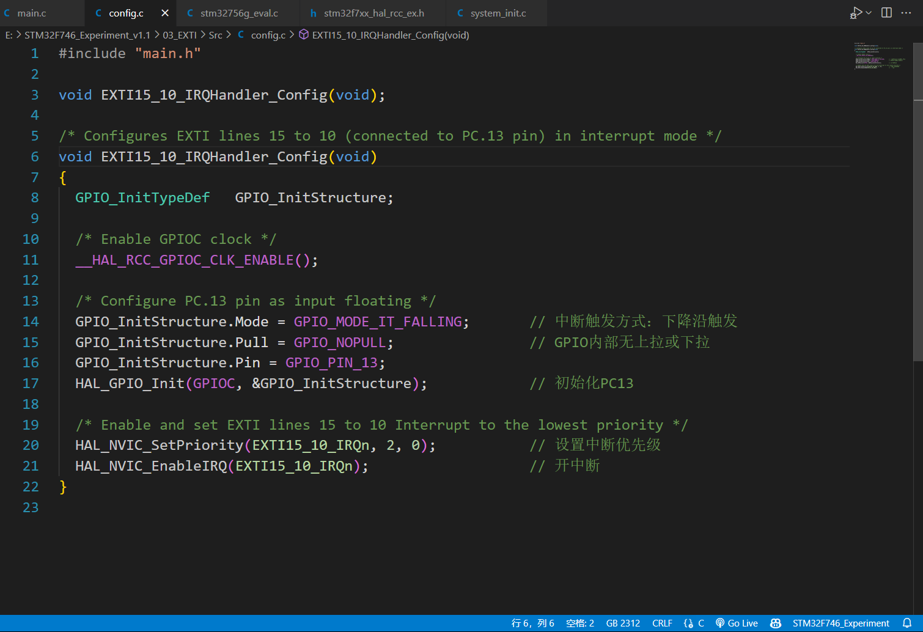Change end-of-line sequence CRLF
The image size is (923, 632).
coord(662,623)
